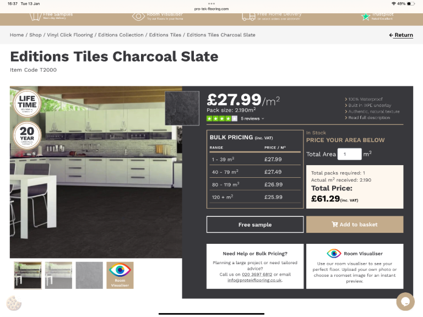Screen dimensions: 423x317
Task: Click the £26.99 price cell
Action: point(274,185)
